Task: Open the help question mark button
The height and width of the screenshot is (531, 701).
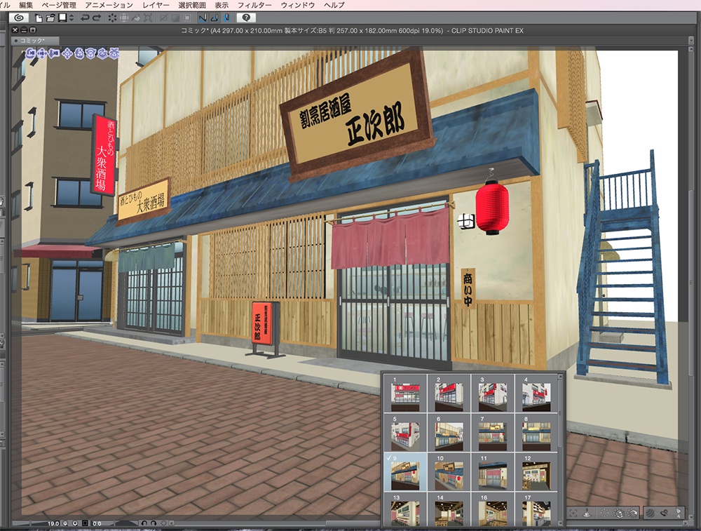Action: (x=246, y=17)
